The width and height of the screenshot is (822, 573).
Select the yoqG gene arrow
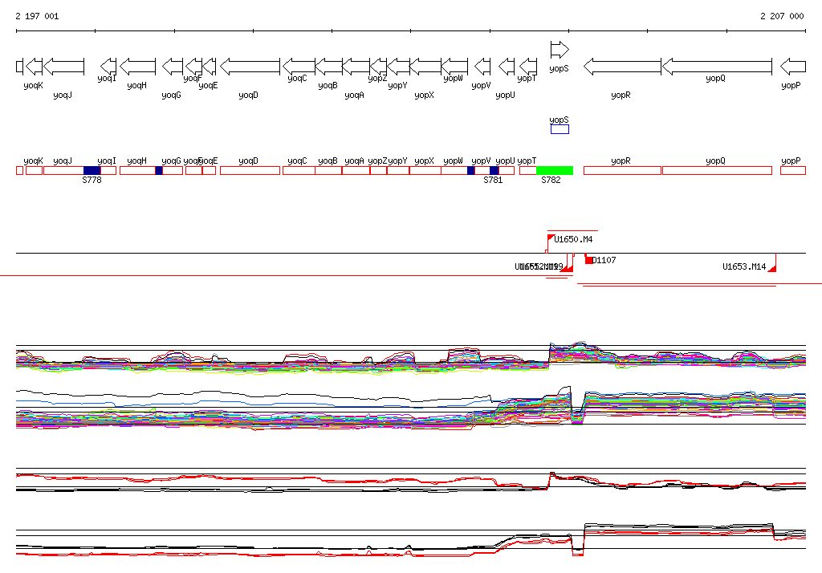point(173,67)
